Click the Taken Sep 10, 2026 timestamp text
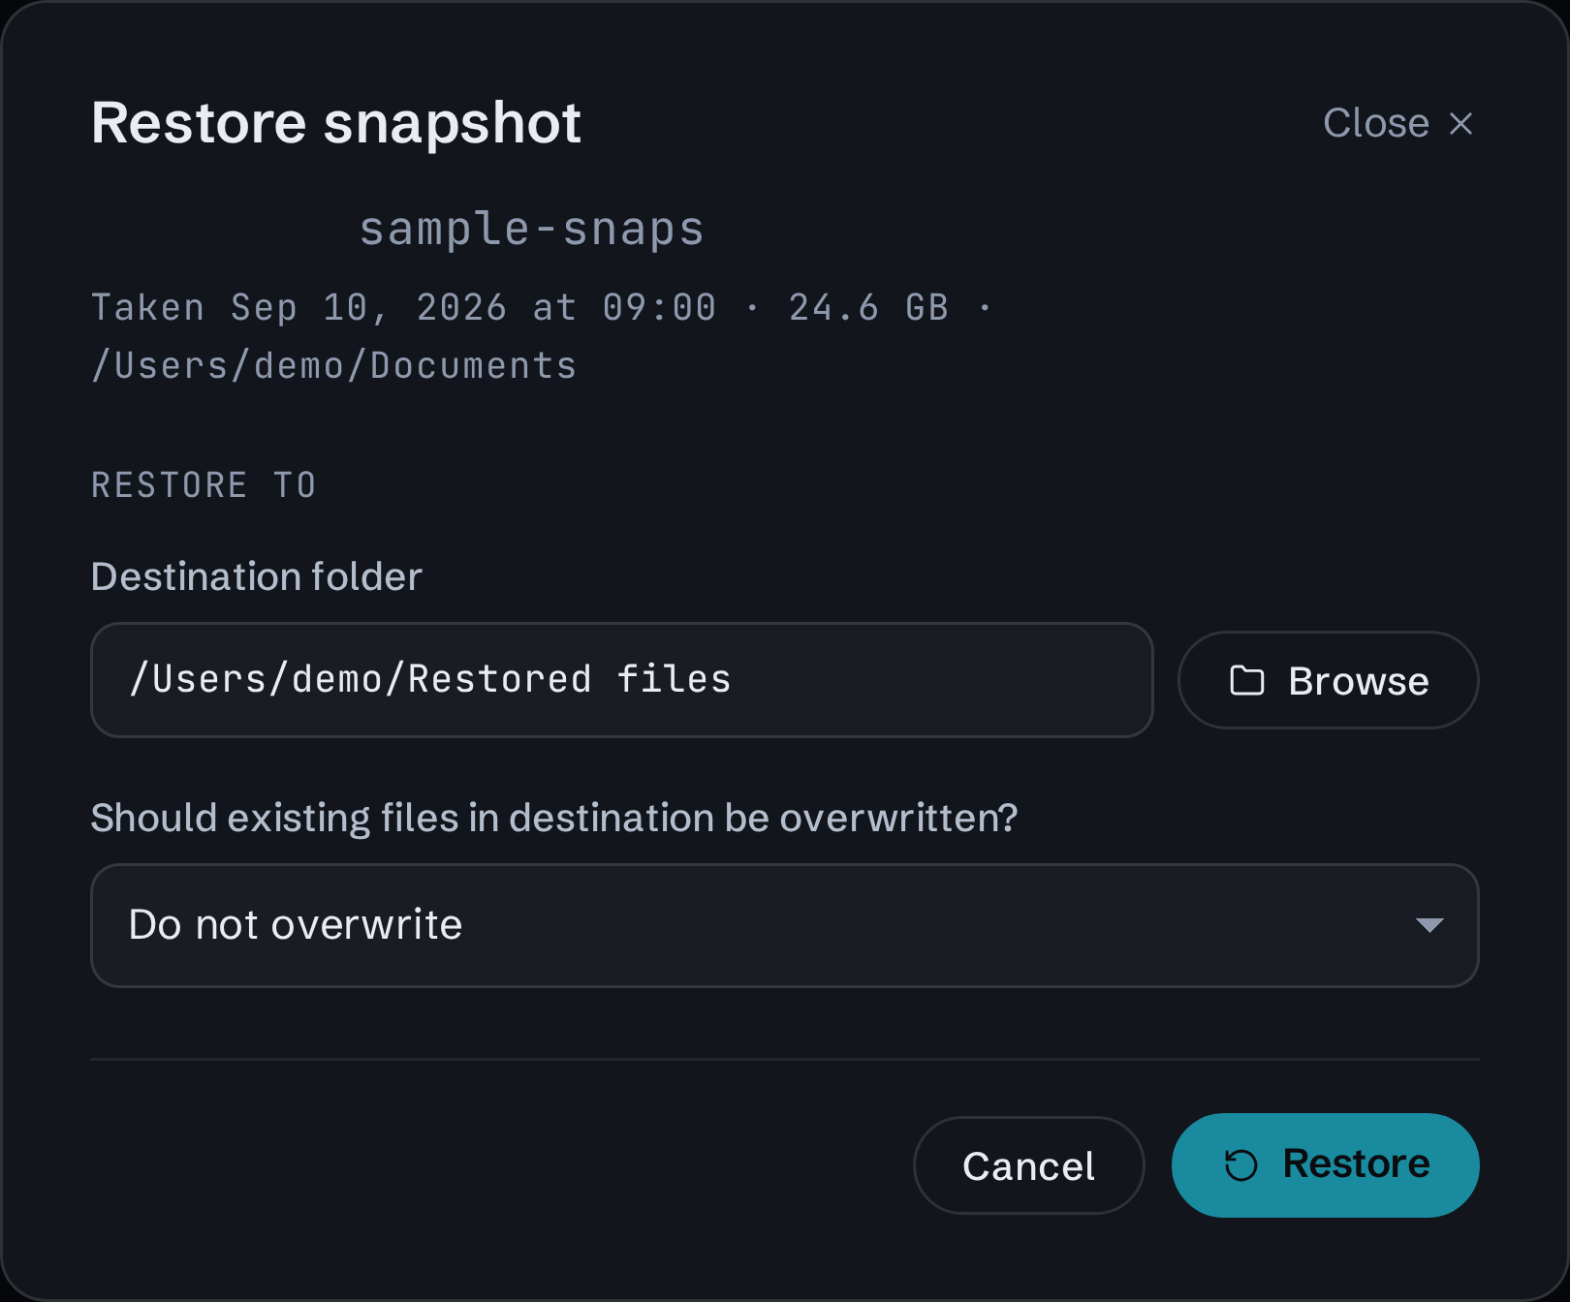This screenshot has width=1570, height=1302. coord(403,308)
